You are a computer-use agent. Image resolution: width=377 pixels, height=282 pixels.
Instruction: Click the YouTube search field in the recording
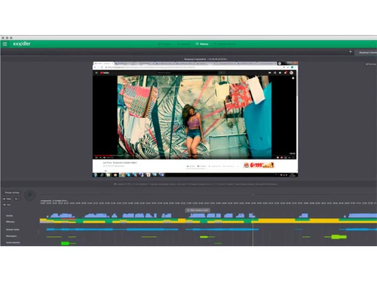187,73
